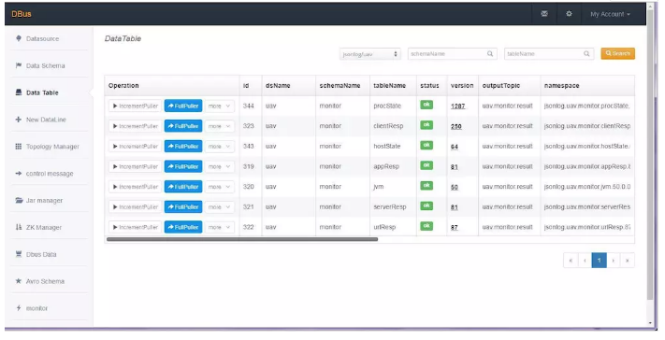665x340 pixels.
Task: Click the Avro Schema star icon
Action: [18, 281]
